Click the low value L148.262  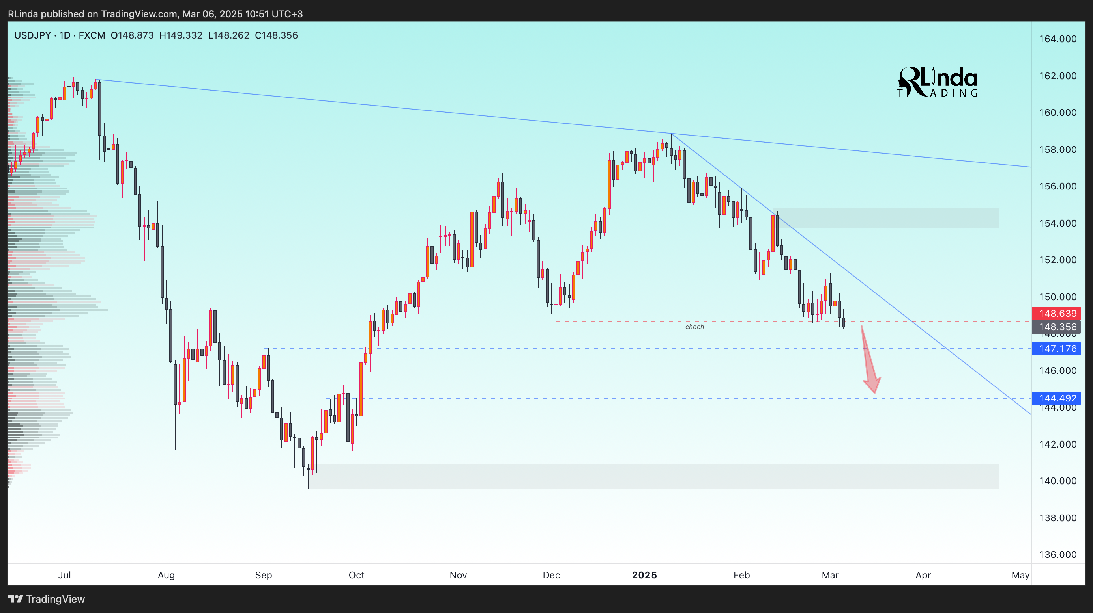coord(229,35)
